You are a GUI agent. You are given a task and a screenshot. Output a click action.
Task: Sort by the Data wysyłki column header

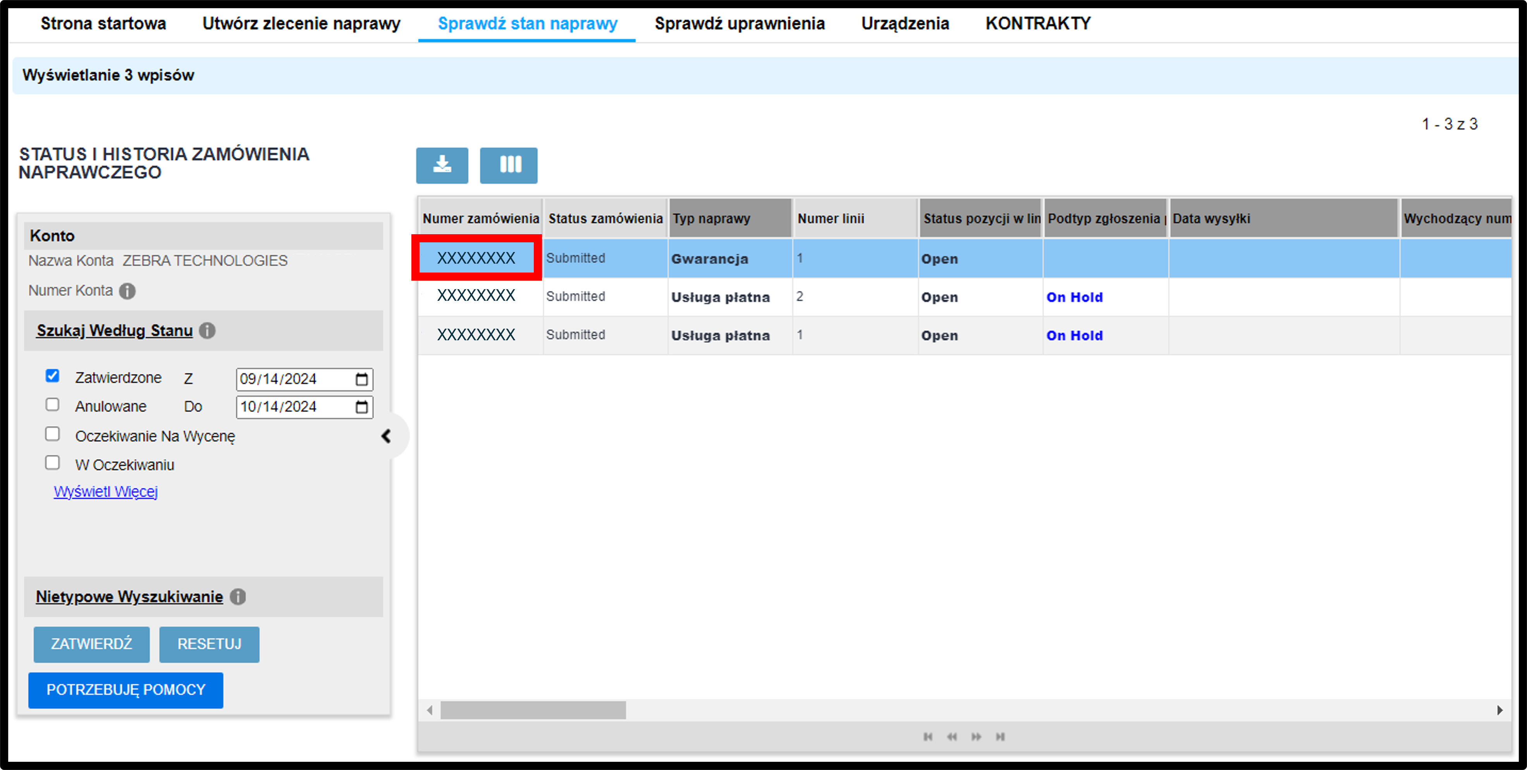click(1284, 219)
